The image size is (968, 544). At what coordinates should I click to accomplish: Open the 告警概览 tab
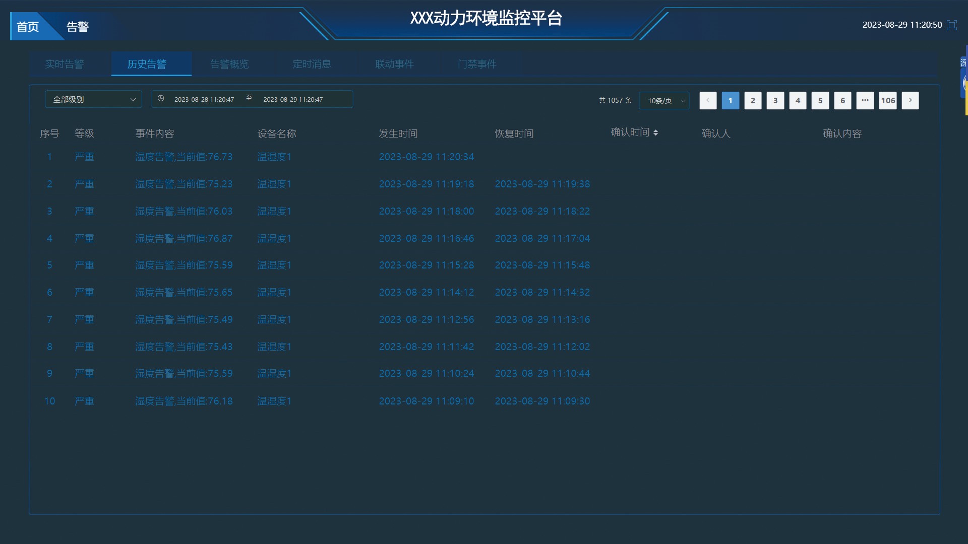coord(229,64)
